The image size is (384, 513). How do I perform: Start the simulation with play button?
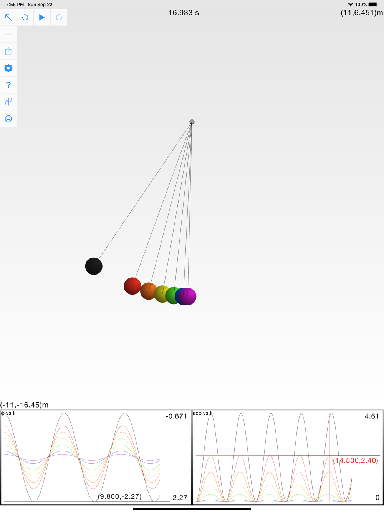pyautogui.click(x=42, y=17)
